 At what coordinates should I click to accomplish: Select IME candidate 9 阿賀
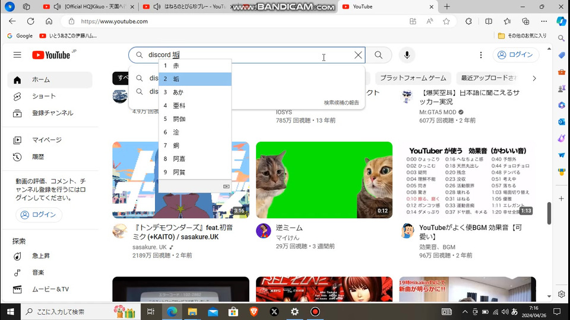(x=195, y=172)
